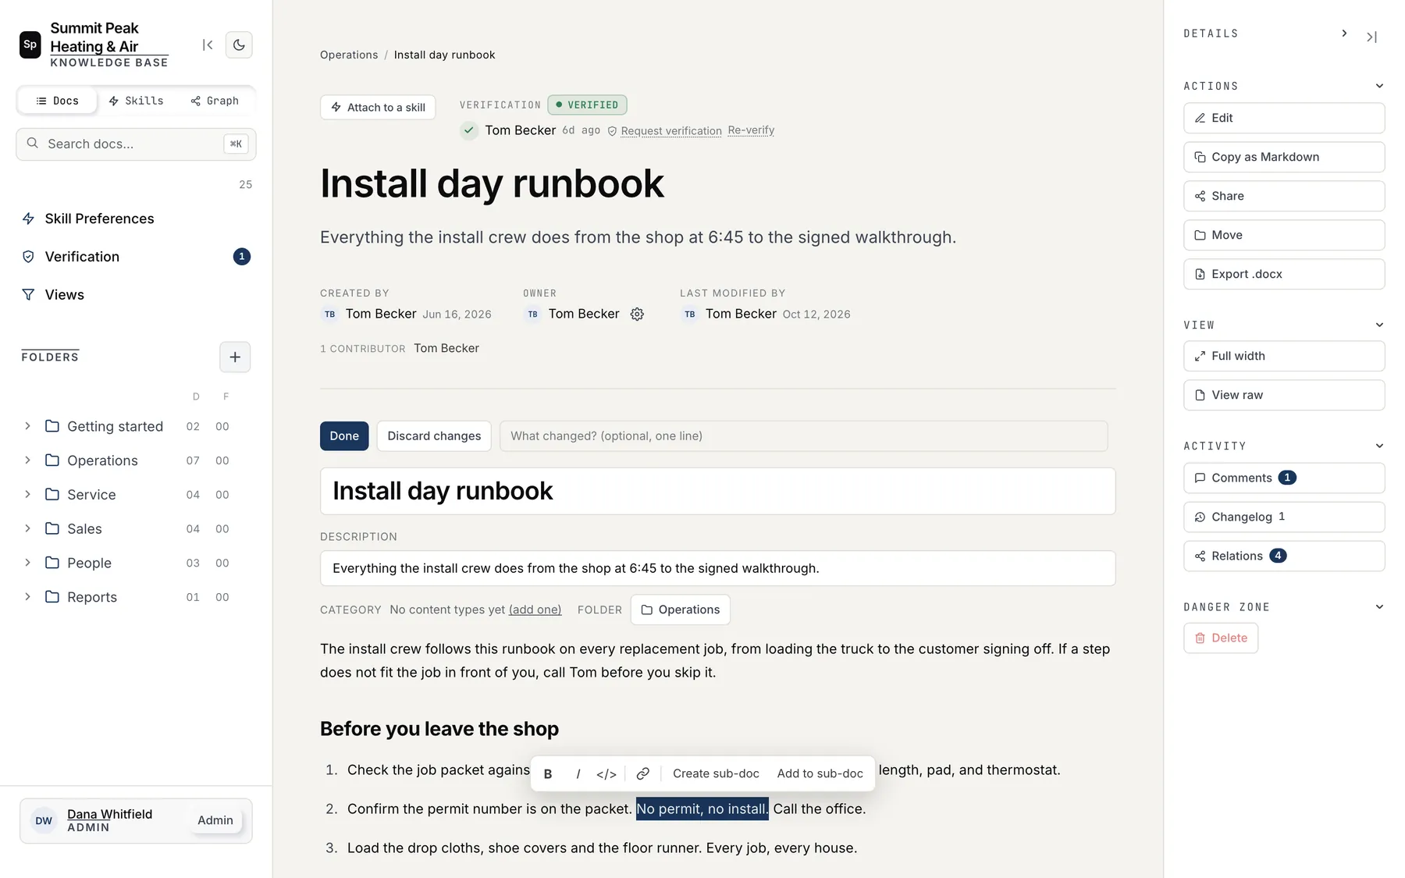Open owner settings gear icon
The height and width of the screenshot is (878, 1405).
637,314
